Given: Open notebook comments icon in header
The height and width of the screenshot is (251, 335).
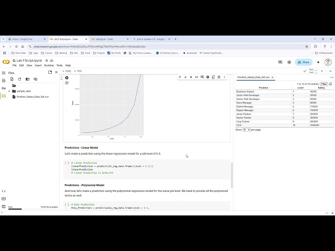Looking at the screenshot, I should point(281,62).
